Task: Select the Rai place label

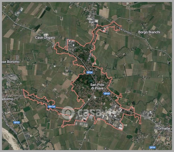Action: click(91, 22)
